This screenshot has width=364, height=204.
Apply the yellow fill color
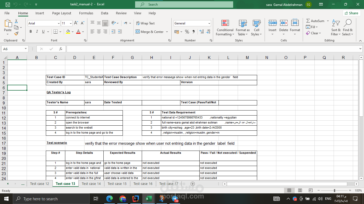(68, 32)
